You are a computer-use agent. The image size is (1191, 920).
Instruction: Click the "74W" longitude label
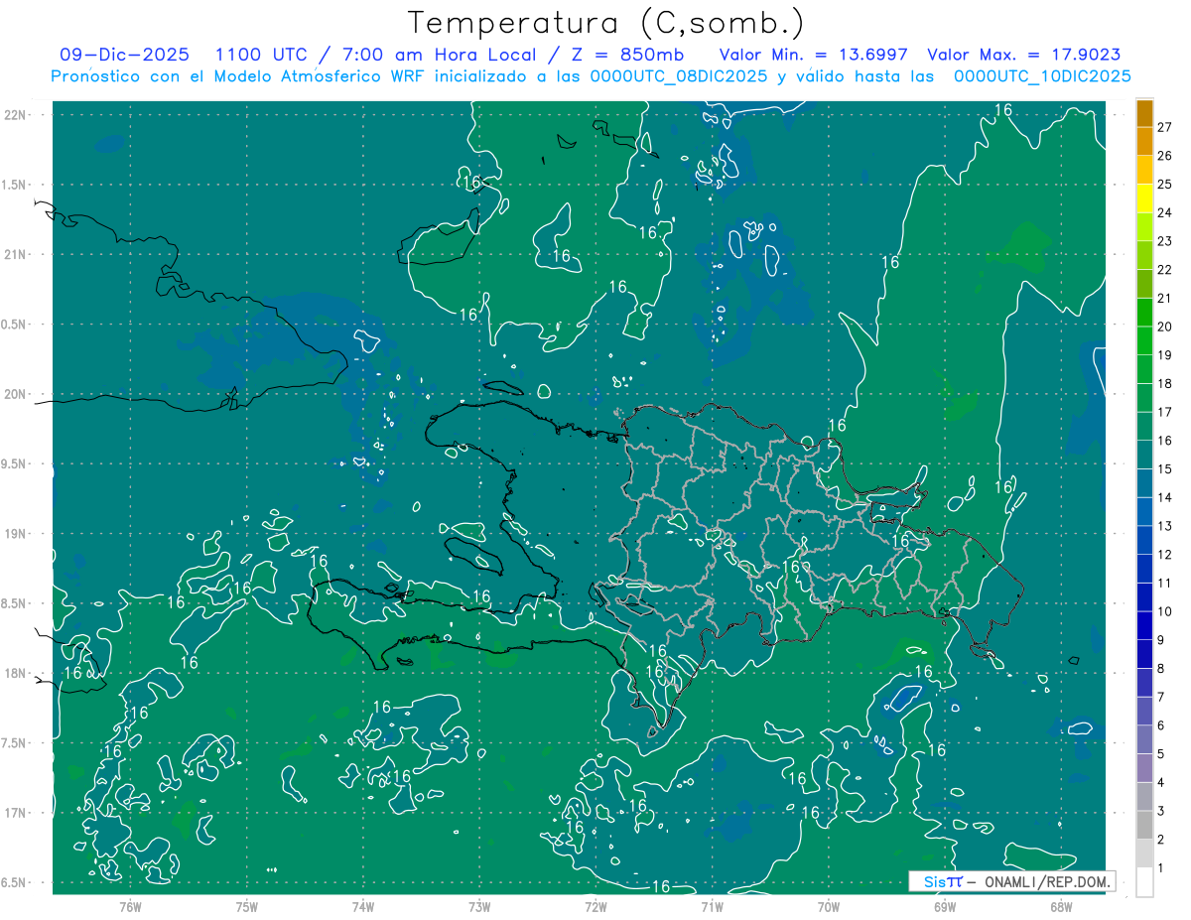362,906
